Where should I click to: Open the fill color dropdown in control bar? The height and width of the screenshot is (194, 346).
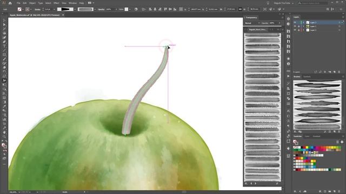[23, 9]
